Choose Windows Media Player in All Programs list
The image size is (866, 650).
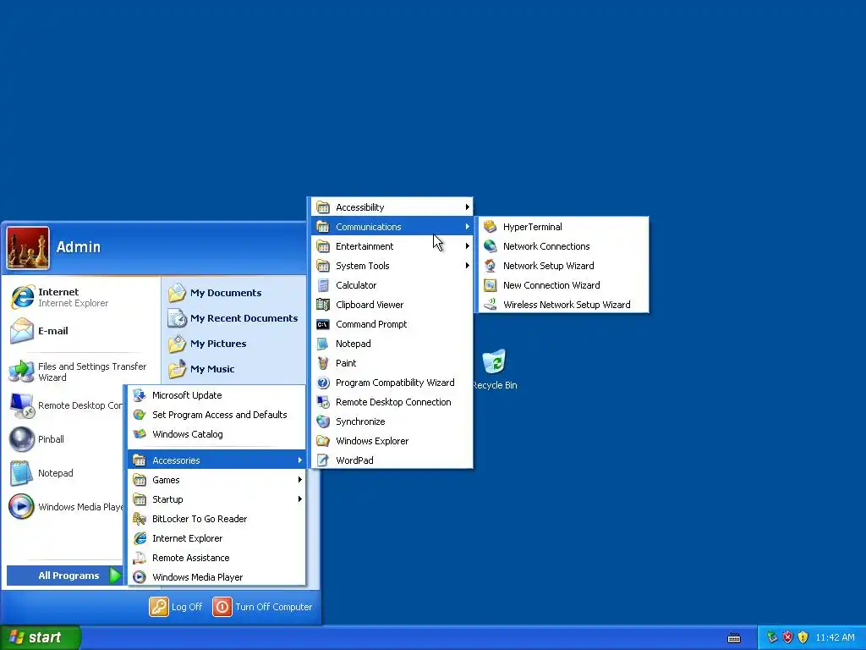click(216, 577)
